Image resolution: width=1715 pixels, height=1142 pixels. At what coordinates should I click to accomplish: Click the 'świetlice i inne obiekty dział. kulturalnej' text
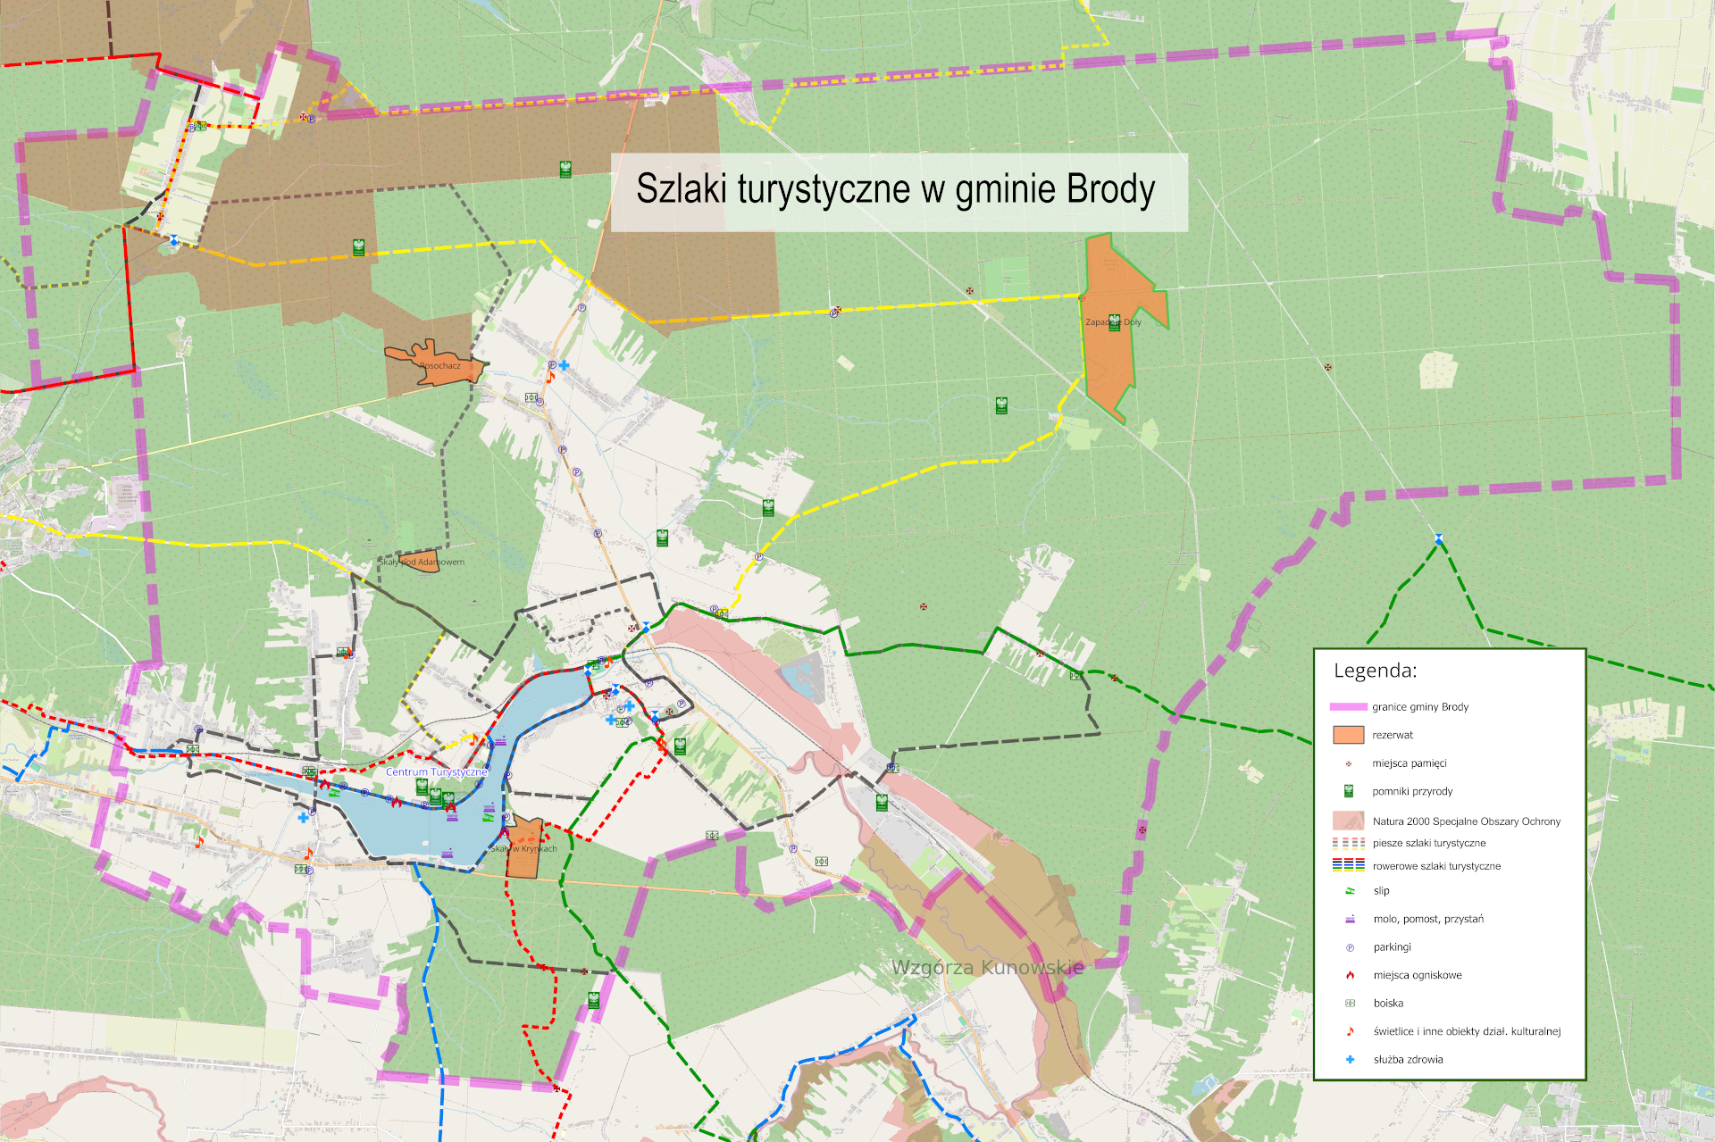tap(1468, 1031)
